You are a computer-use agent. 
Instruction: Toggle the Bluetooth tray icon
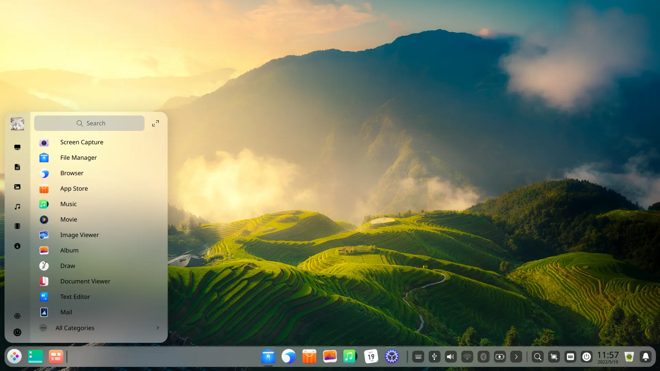tap(483, 357)
